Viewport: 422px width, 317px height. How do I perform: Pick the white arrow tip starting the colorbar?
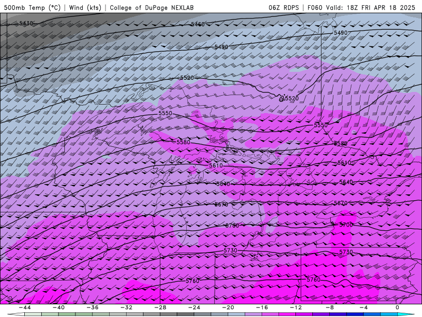coord(16,314)
